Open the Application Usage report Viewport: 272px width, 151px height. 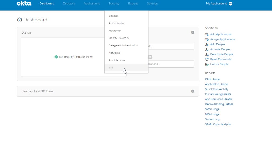(x=216, y=84)
